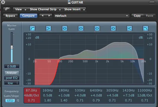Toggle the high-pass filter band icon
The height and width of the screenshot is (107, 158).
coord(32,29)
